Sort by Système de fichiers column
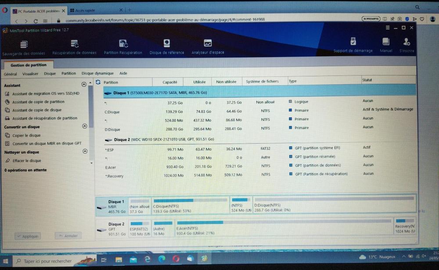The height and width of the screenshot is (270, 439). 262,81
